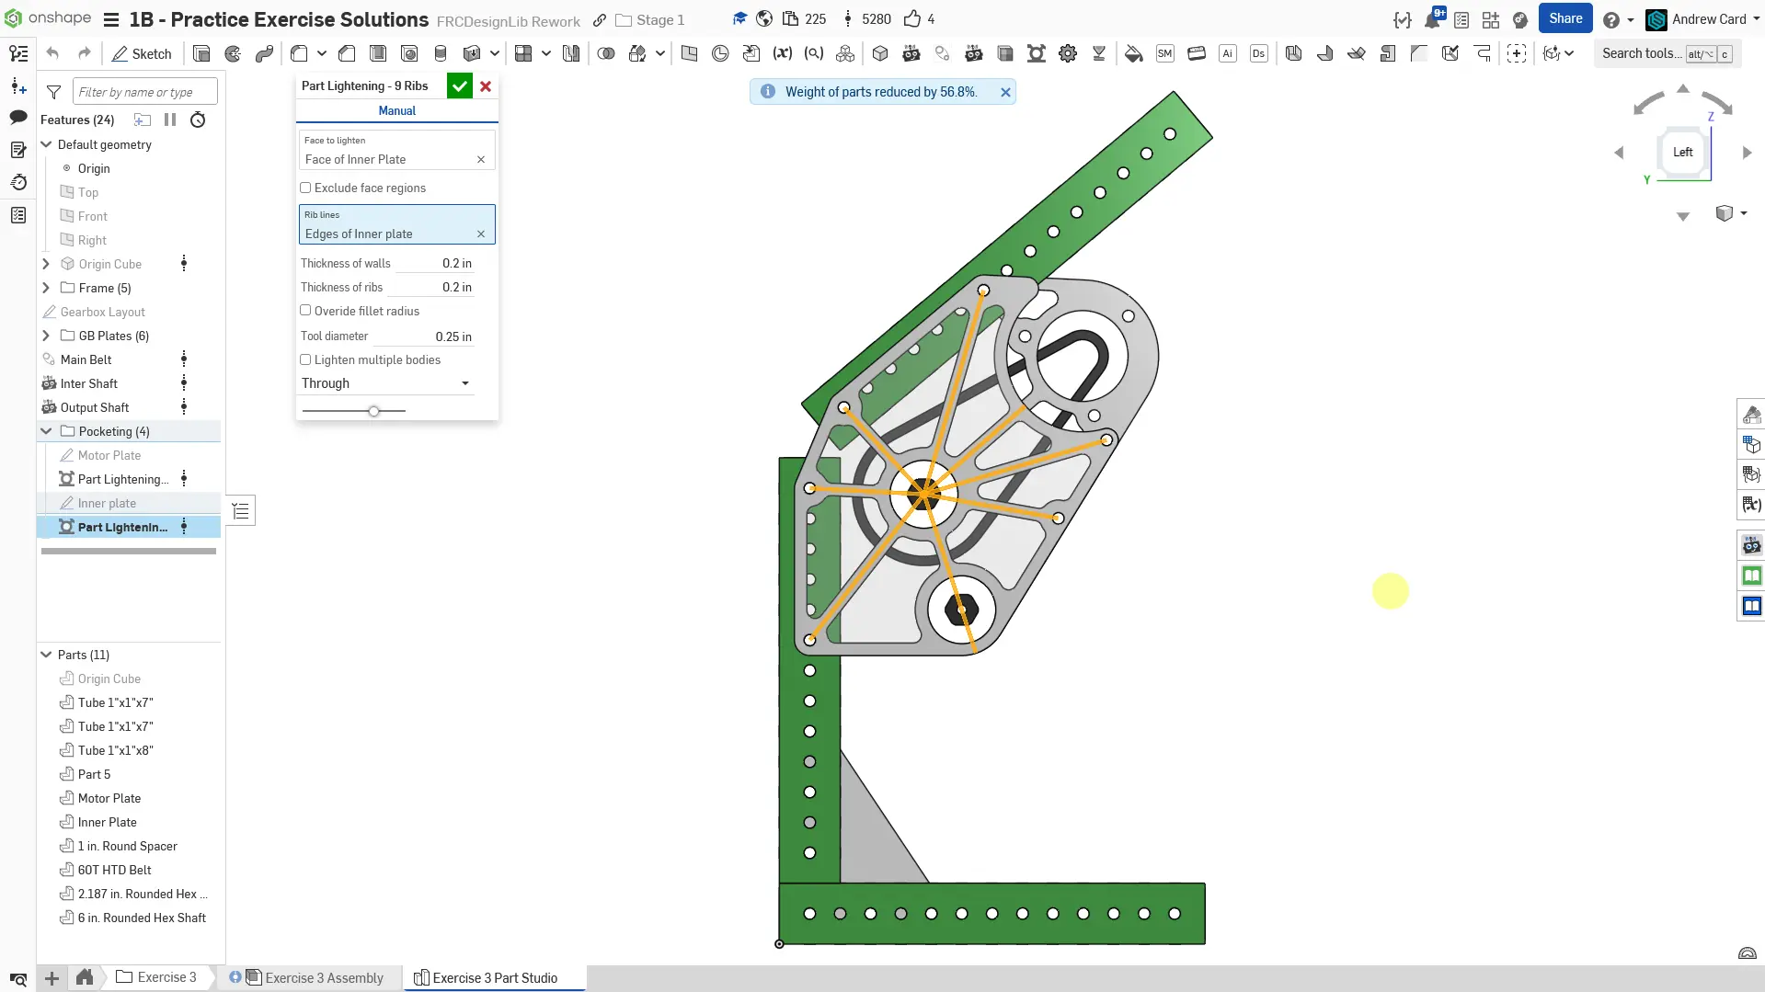Click the green checkmark to accept Part Lightening

459,86
